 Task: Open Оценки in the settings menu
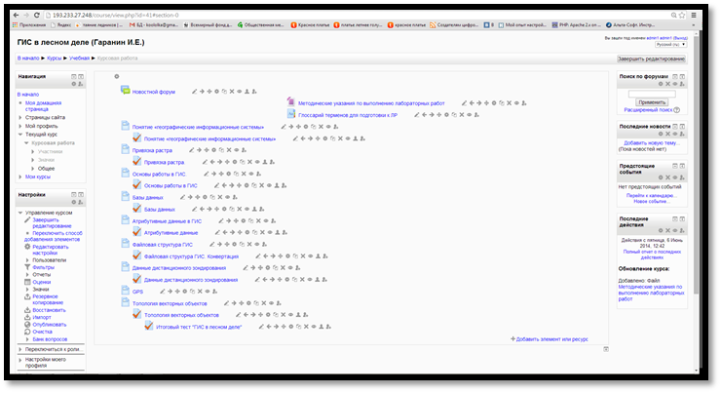click(41, 282)
